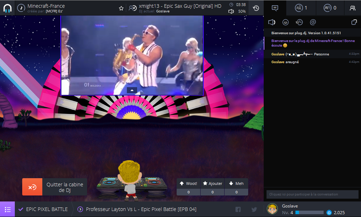Open playlist panel list icon
This screenshot has width=361, height=217.
click(x=7, y=209)
